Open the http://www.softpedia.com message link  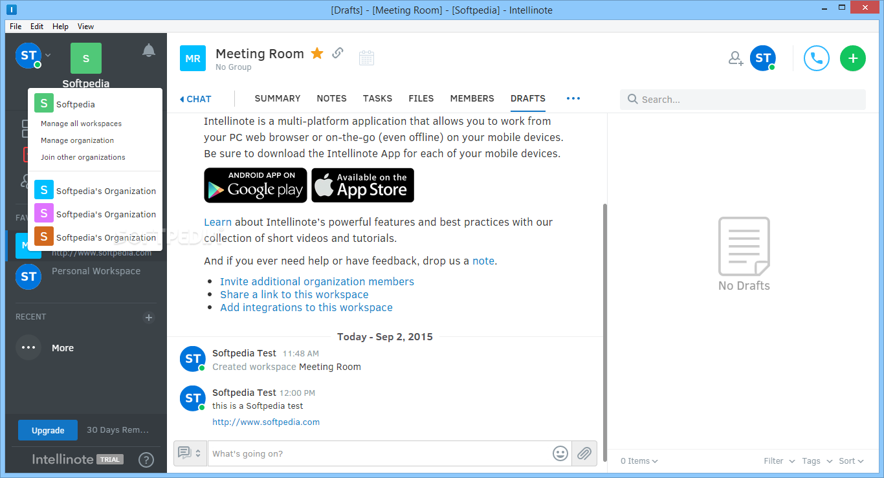tap(266, 422)
